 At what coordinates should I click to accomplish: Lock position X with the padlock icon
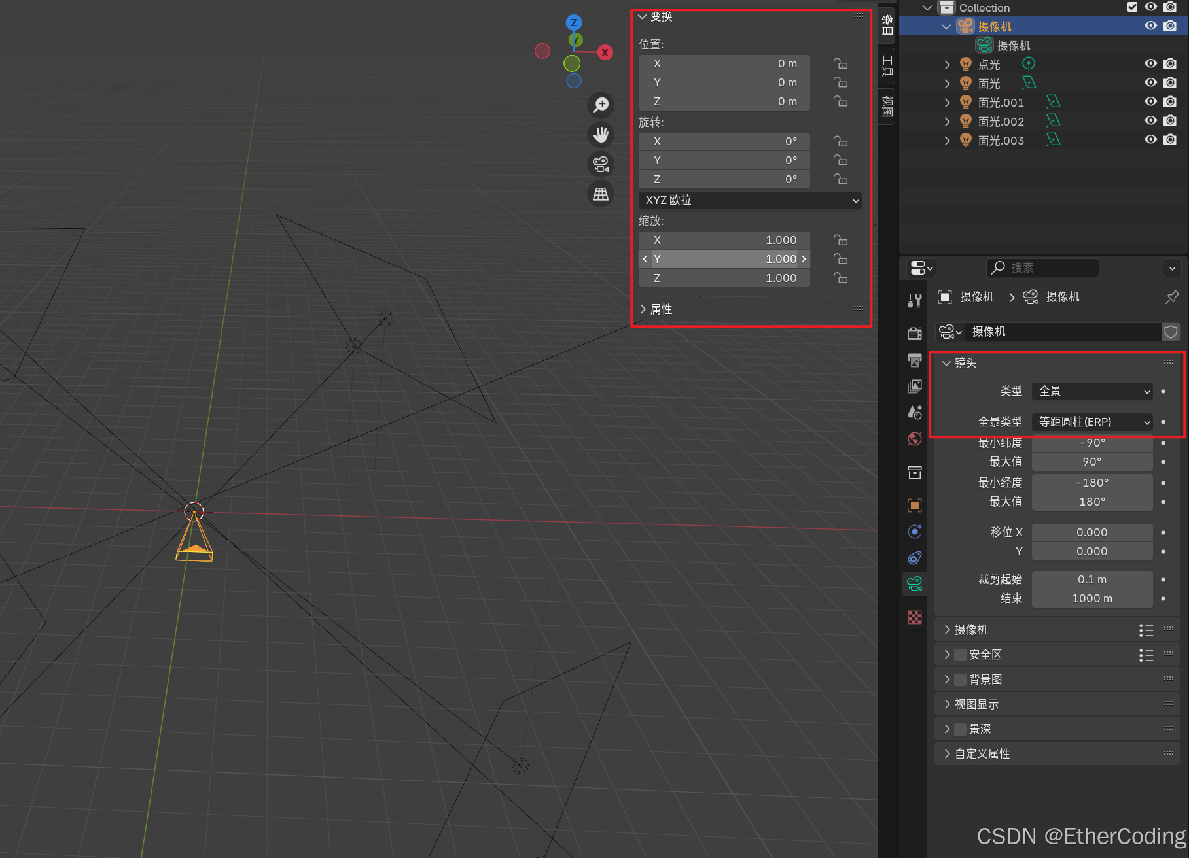pyautogui.click(x=841, y=63)
